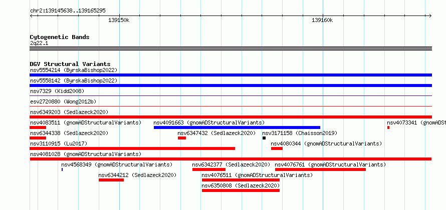Click the black nsv3171158 (Chaisson2019) marker
The height and width of the screenshot is (210, 446).
264,138
